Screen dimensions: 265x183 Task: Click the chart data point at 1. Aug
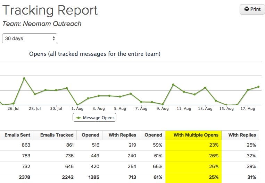(x=77, y=105)
